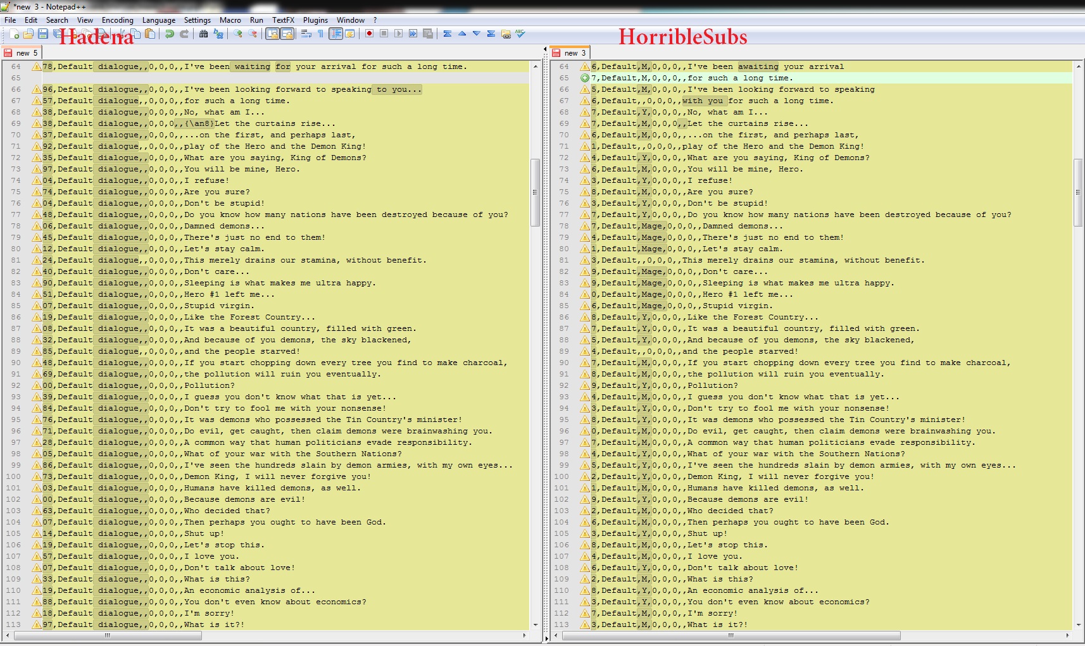Click the Playback macro icon
The width and height of the screenshot is (1085, 646).
pos(398,34)
